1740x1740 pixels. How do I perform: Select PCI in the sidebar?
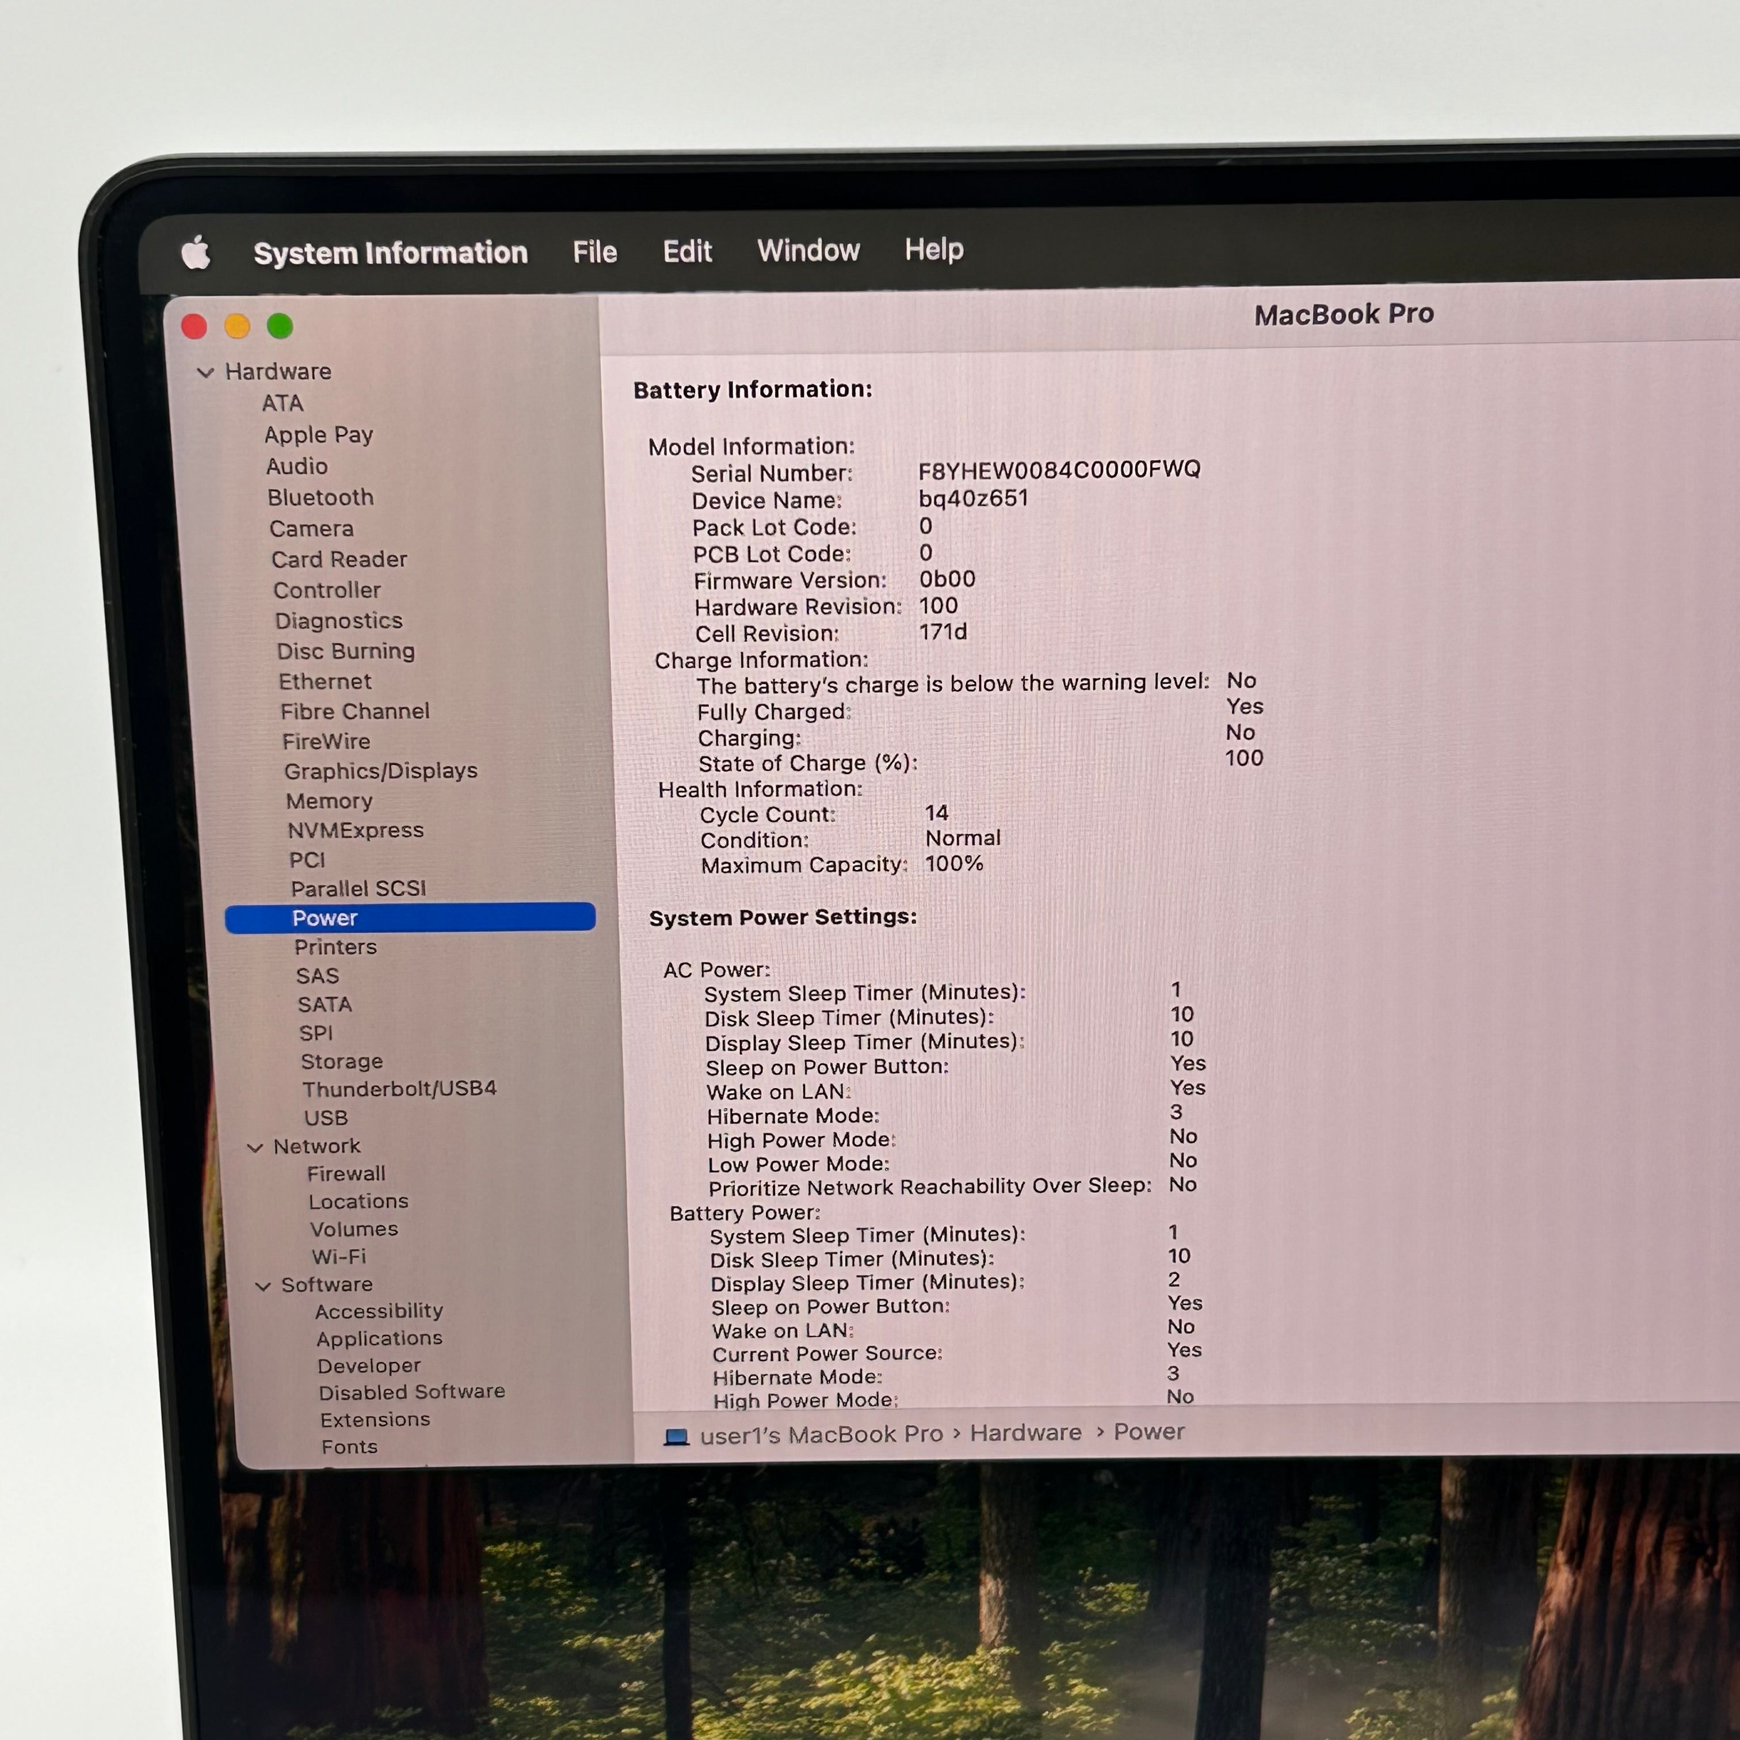pos(307,860)
